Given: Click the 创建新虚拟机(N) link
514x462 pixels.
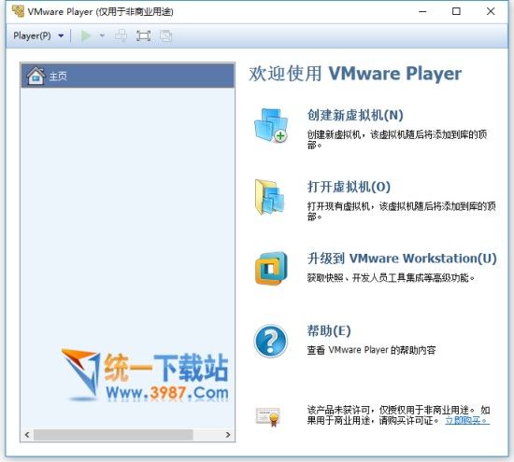Looking at the screenshot, I should click(355, 115).
